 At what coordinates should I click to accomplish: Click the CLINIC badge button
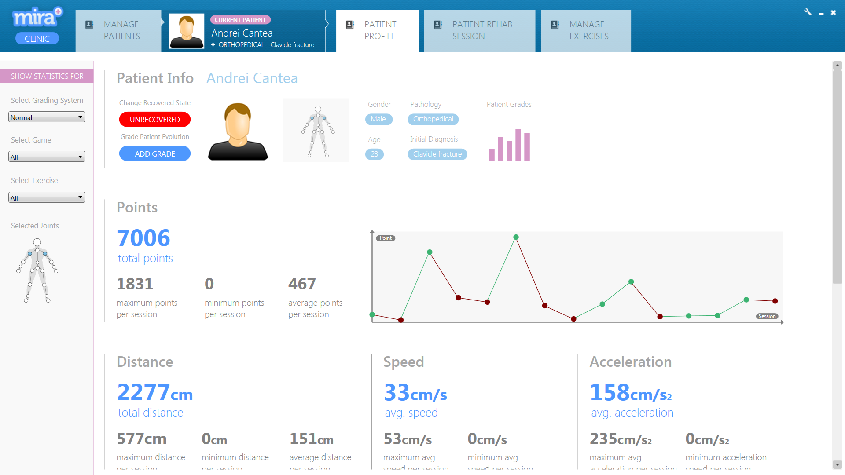pos(37,39)
